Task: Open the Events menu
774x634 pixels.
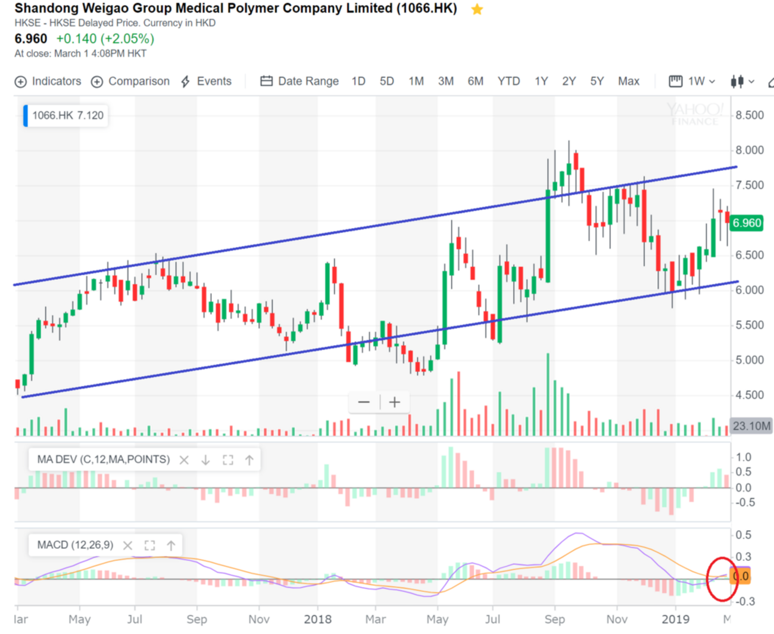Action: pos(206,81)
